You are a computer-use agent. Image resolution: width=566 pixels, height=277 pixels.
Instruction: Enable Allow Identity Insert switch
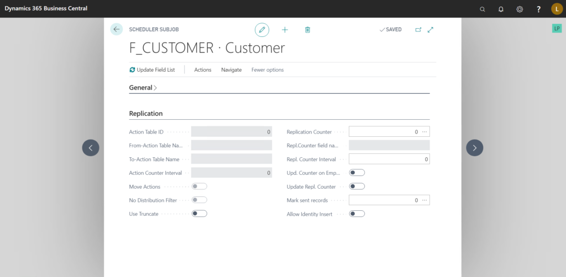(x=357, y=214)
